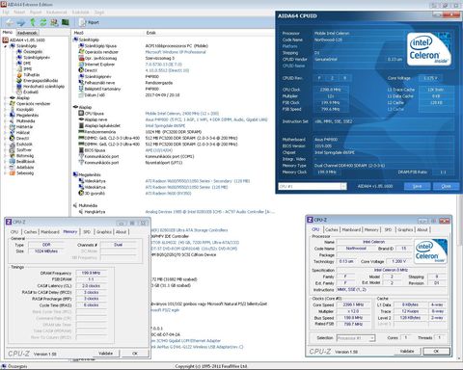The width and height of the screenshot is (463, 370).
Task: Open the Érzékelő sensor item icon
Action: coord(19,92)
